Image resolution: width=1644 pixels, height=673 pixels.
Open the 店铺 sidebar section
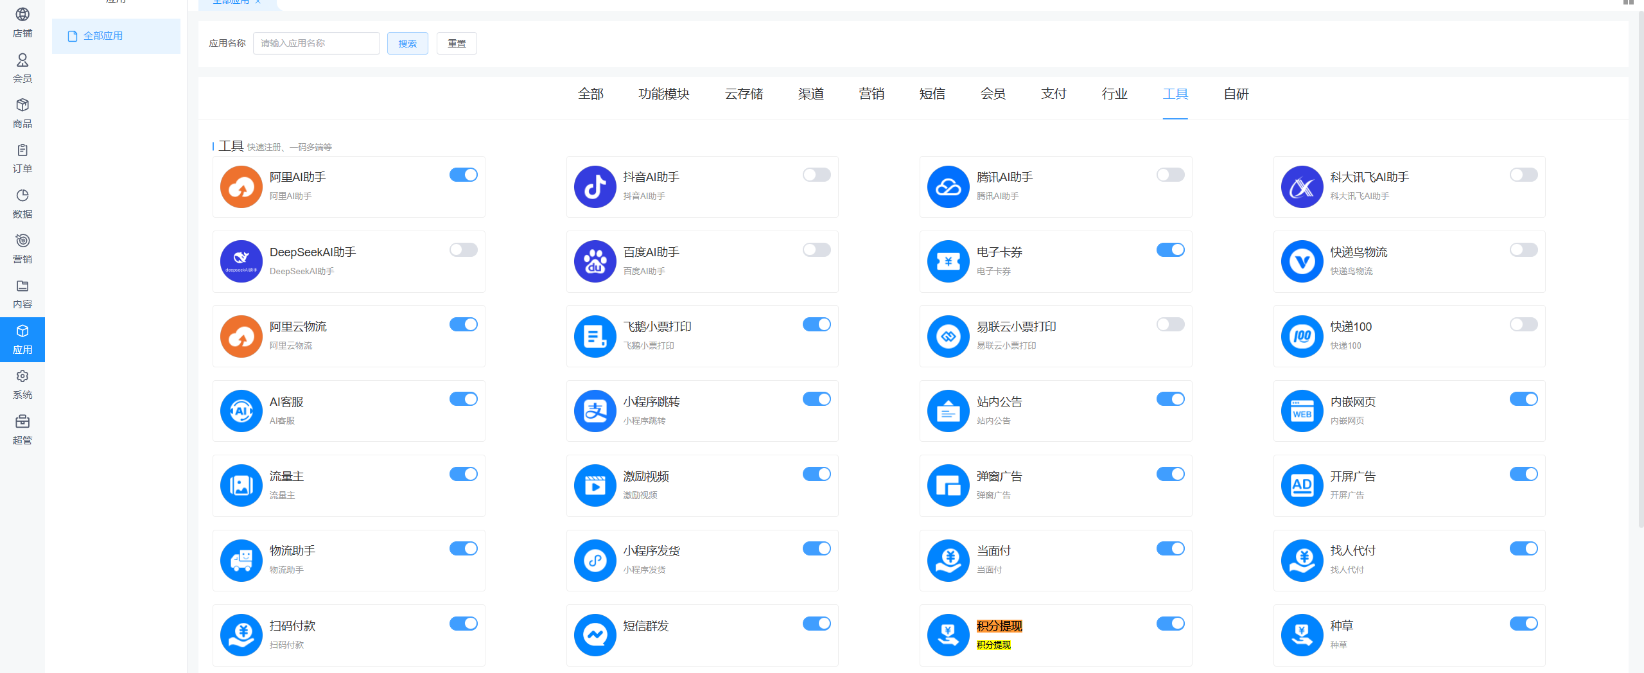point(22,22)
